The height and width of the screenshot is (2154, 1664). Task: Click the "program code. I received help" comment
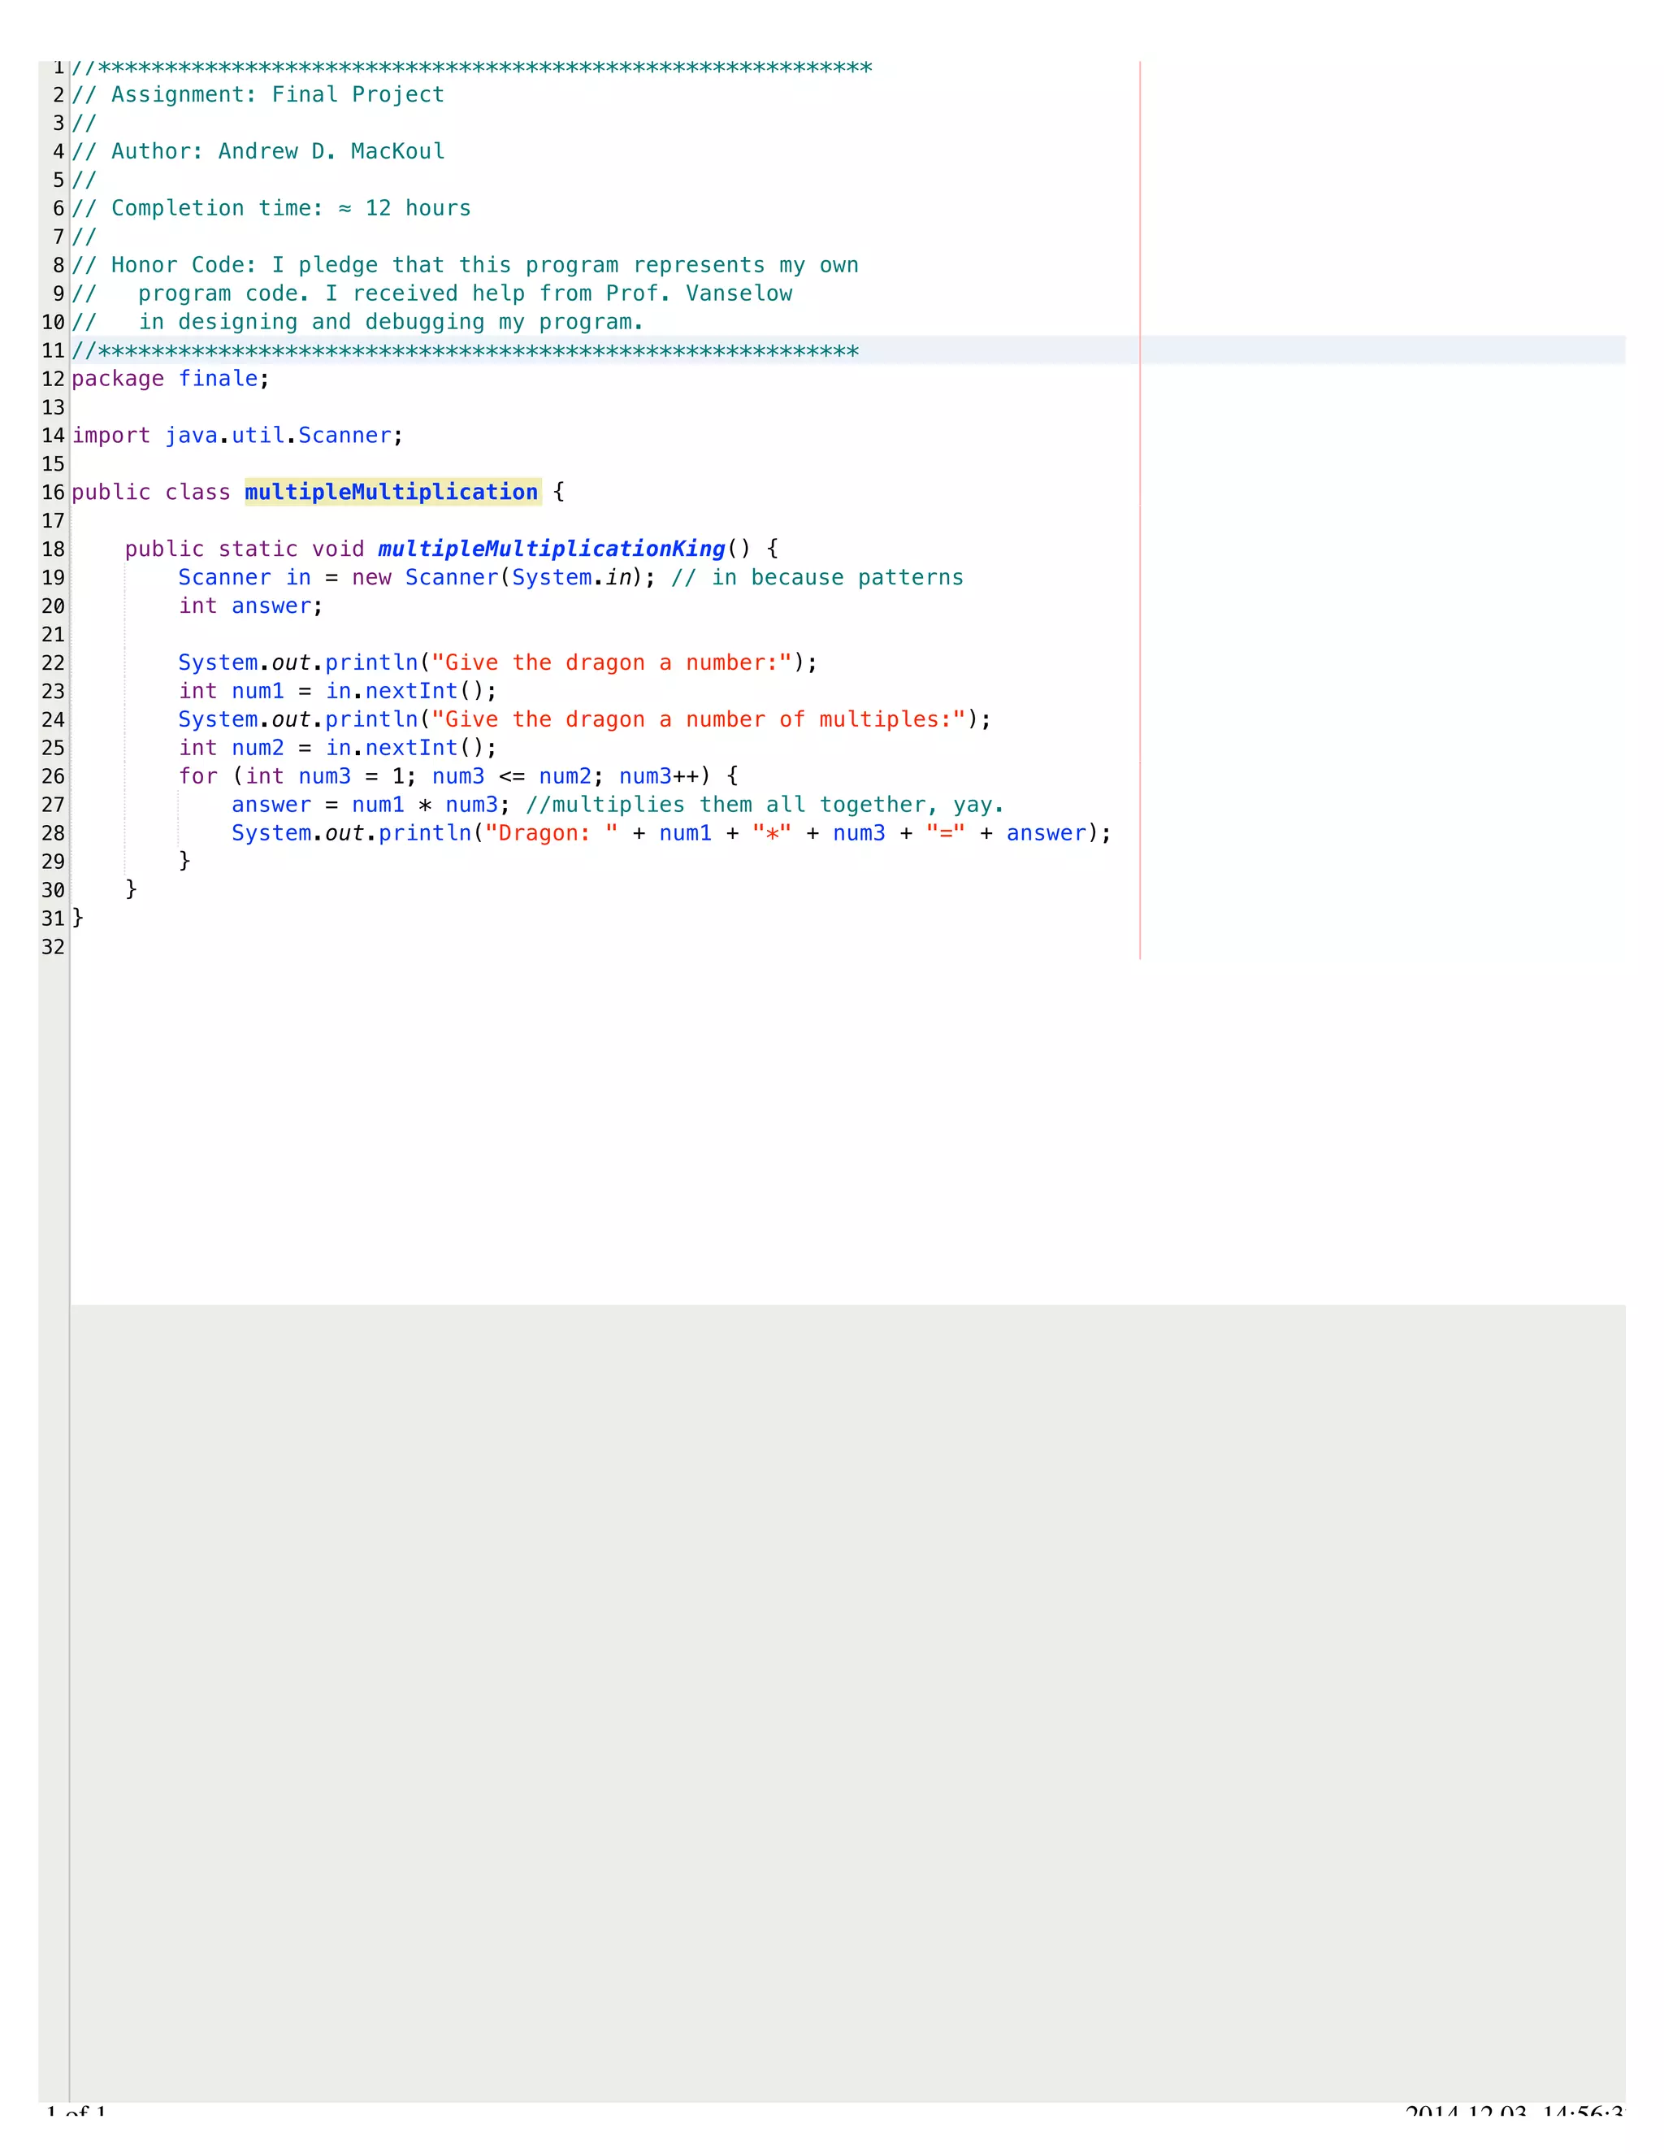click(x=431, y=294)
